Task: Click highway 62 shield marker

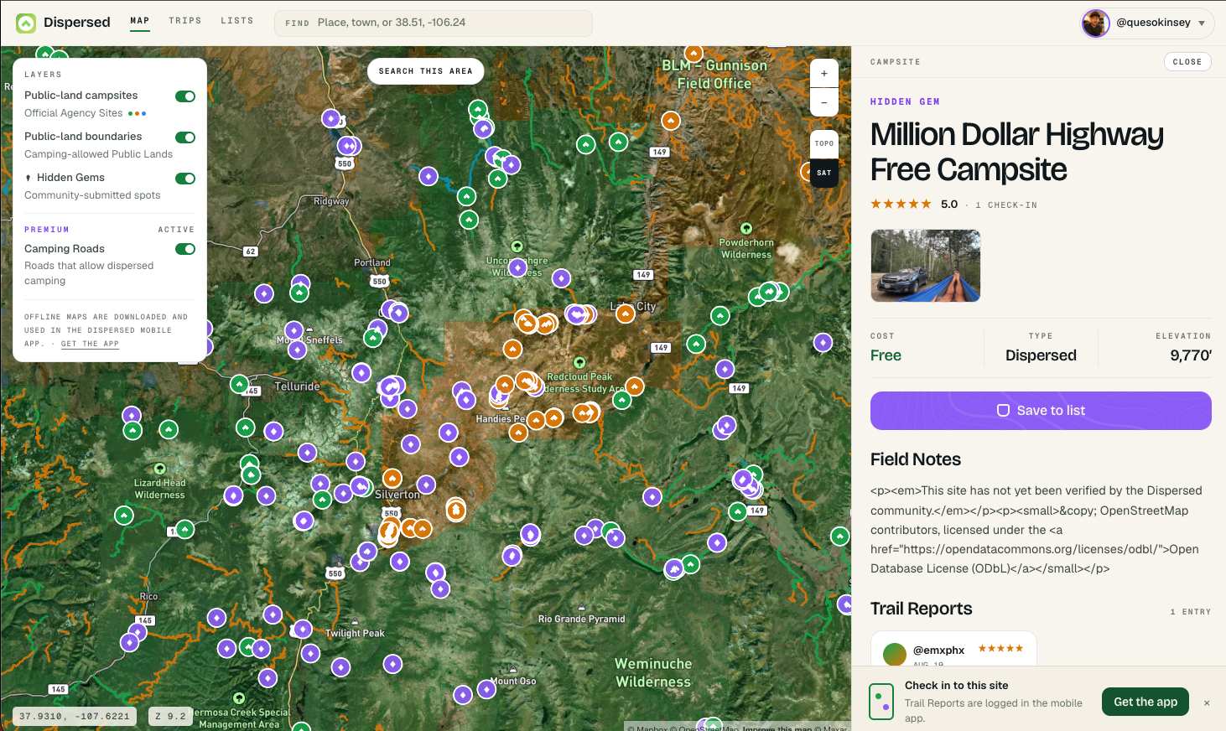Action: (250, 251)
